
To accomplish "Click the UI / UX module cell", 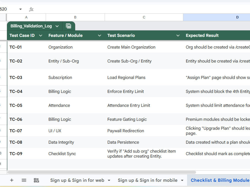I will point(75,131).
